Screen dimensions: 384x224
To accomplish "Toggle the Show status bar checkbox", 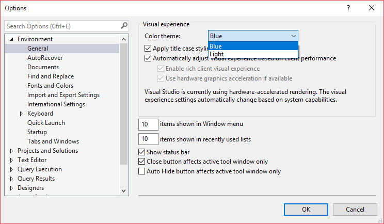I will pyautogui.click(x=142, y=152).
